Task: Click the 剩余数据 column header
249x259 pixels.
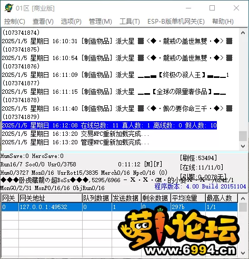Action: [156, 198]
